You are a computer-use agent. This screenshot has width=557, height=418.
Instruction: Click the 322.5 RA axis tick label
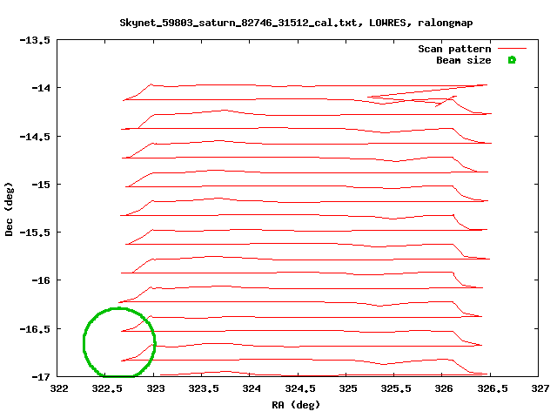[107, 388]
